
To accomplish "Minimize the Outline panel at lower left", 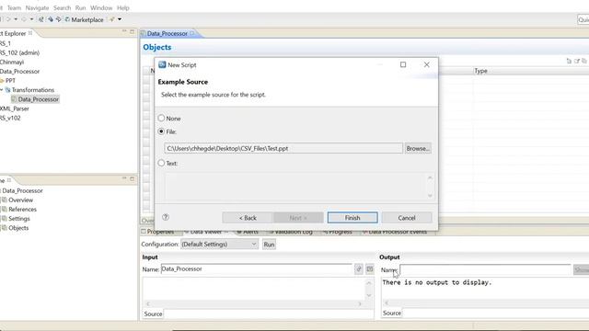I will click(x=124, y=178).
